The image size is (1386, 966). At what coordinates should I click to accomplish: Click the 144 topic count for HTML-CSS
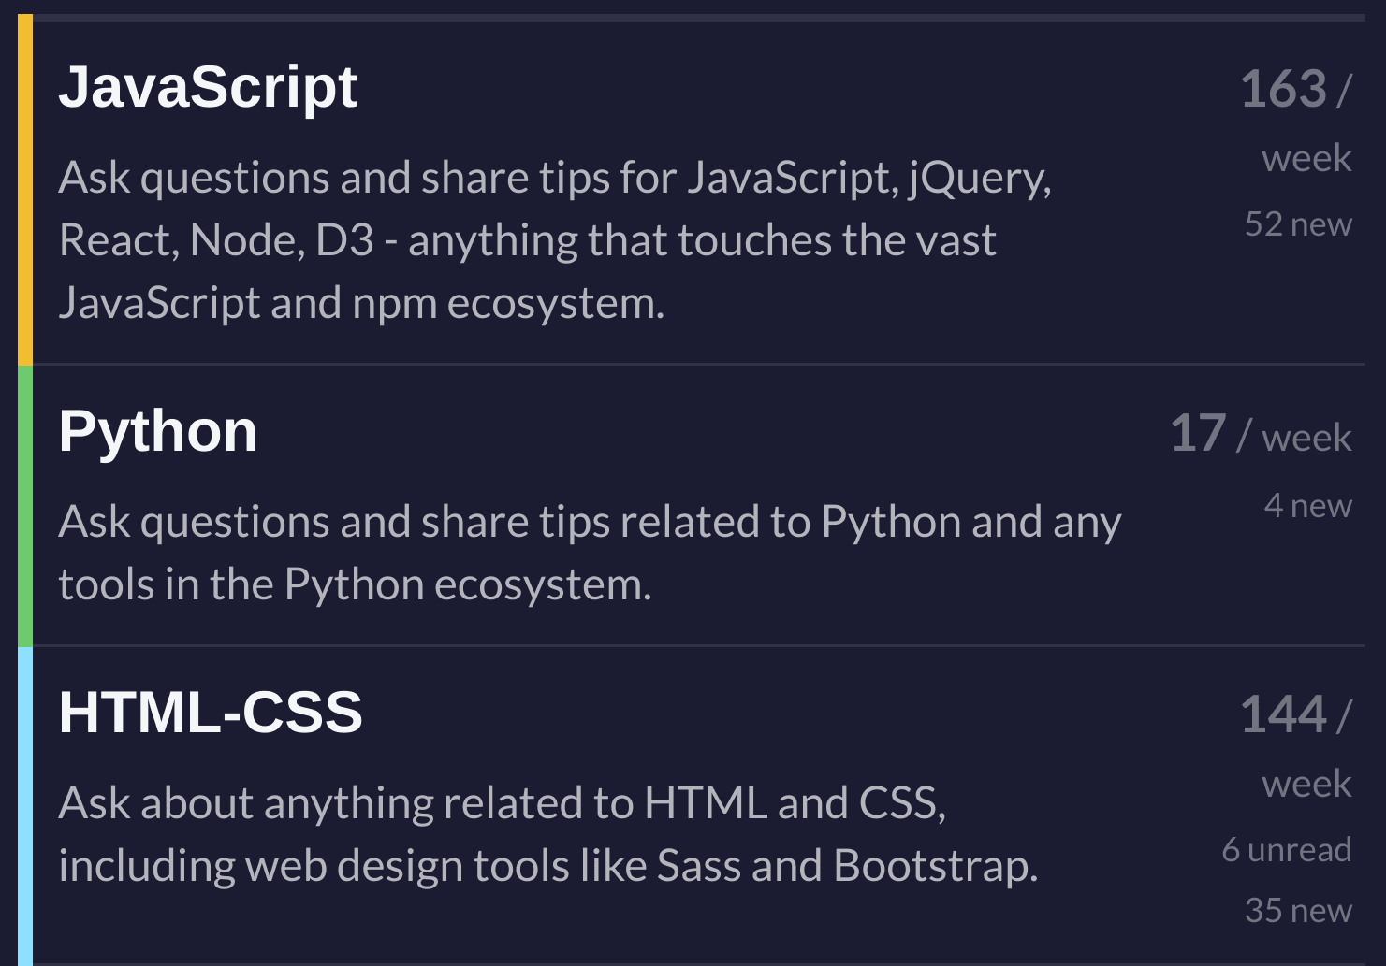click(x=1283, y=715)
